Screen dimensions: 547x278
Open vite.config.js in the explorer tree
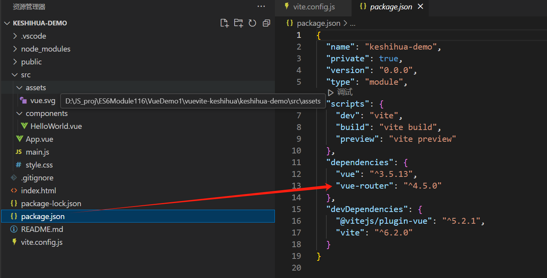coord(137,242)
